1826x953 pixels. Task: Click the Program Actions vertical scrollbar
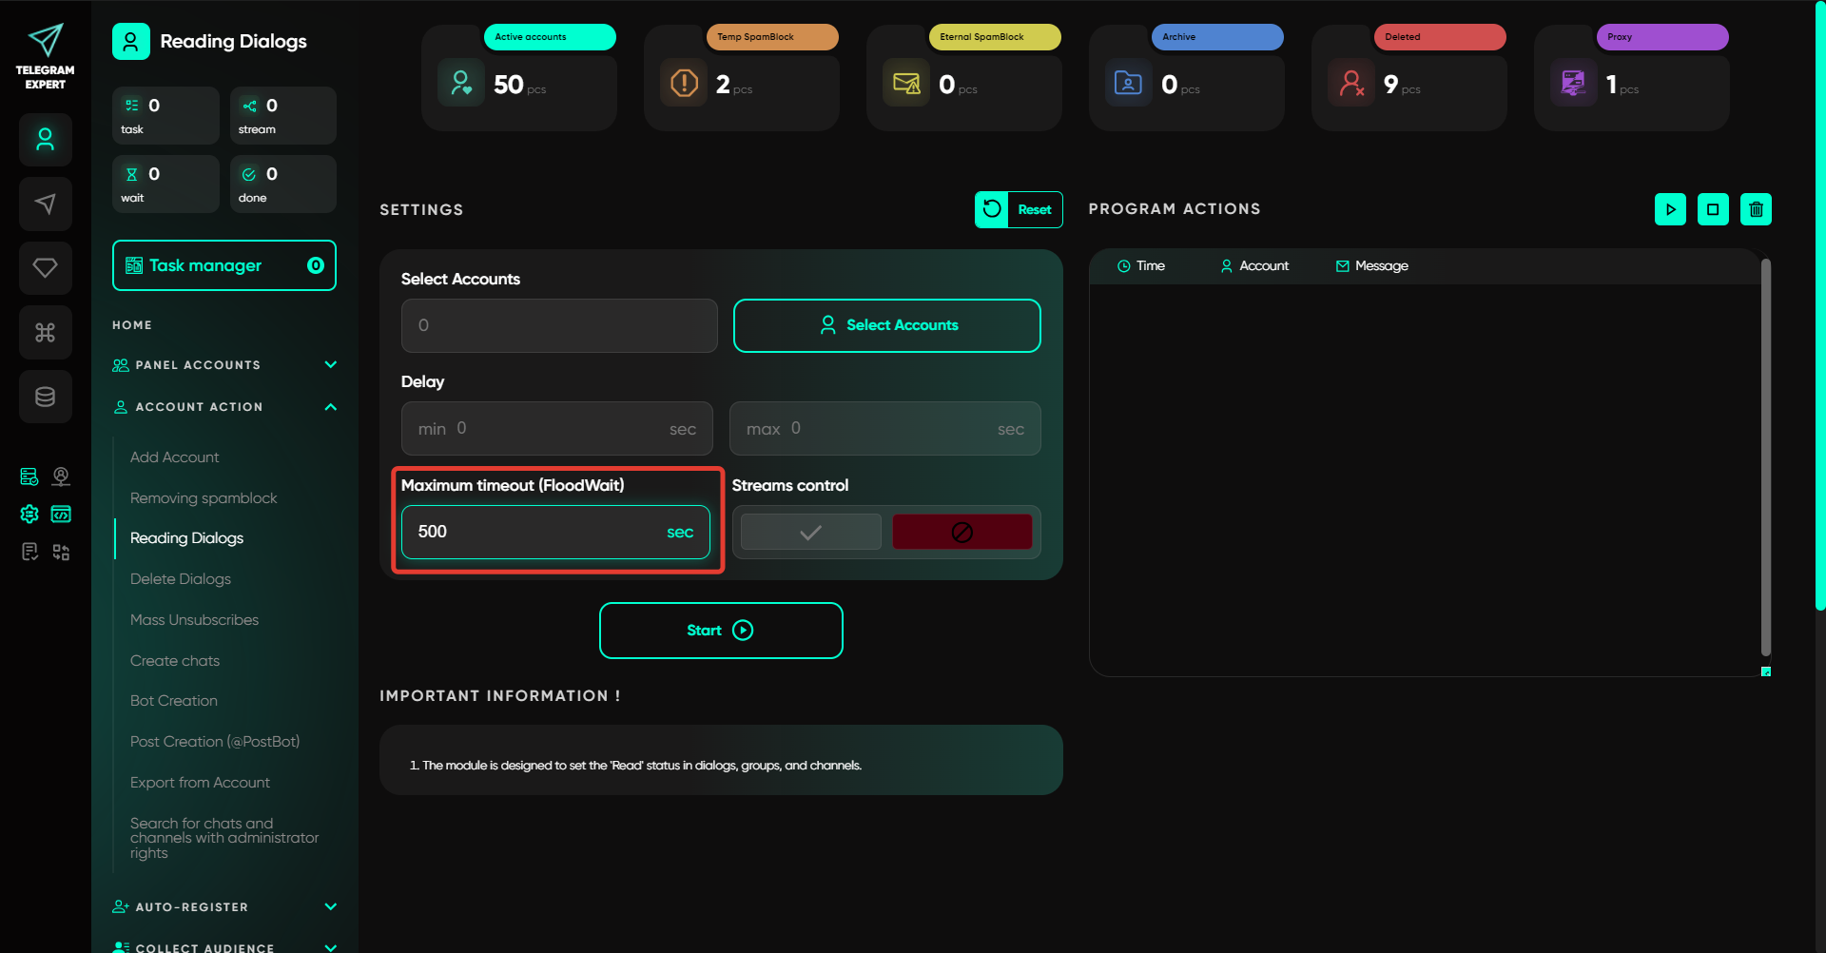click(x=1765, y=457)
